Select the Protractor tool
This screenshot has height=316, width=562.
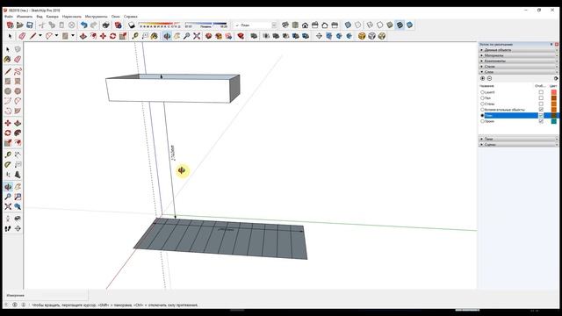click(x=8, y=164)
